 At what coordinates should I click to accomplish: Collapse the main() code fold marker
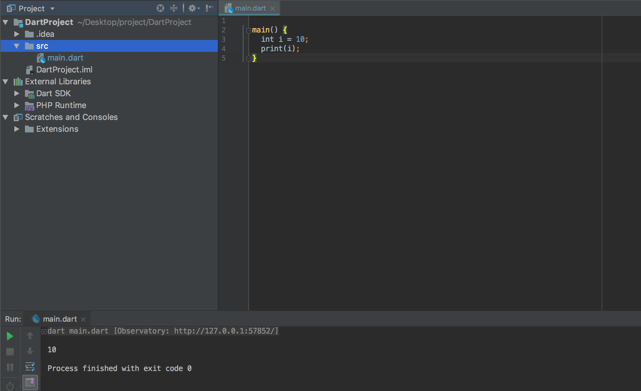[x=248, y=31]
